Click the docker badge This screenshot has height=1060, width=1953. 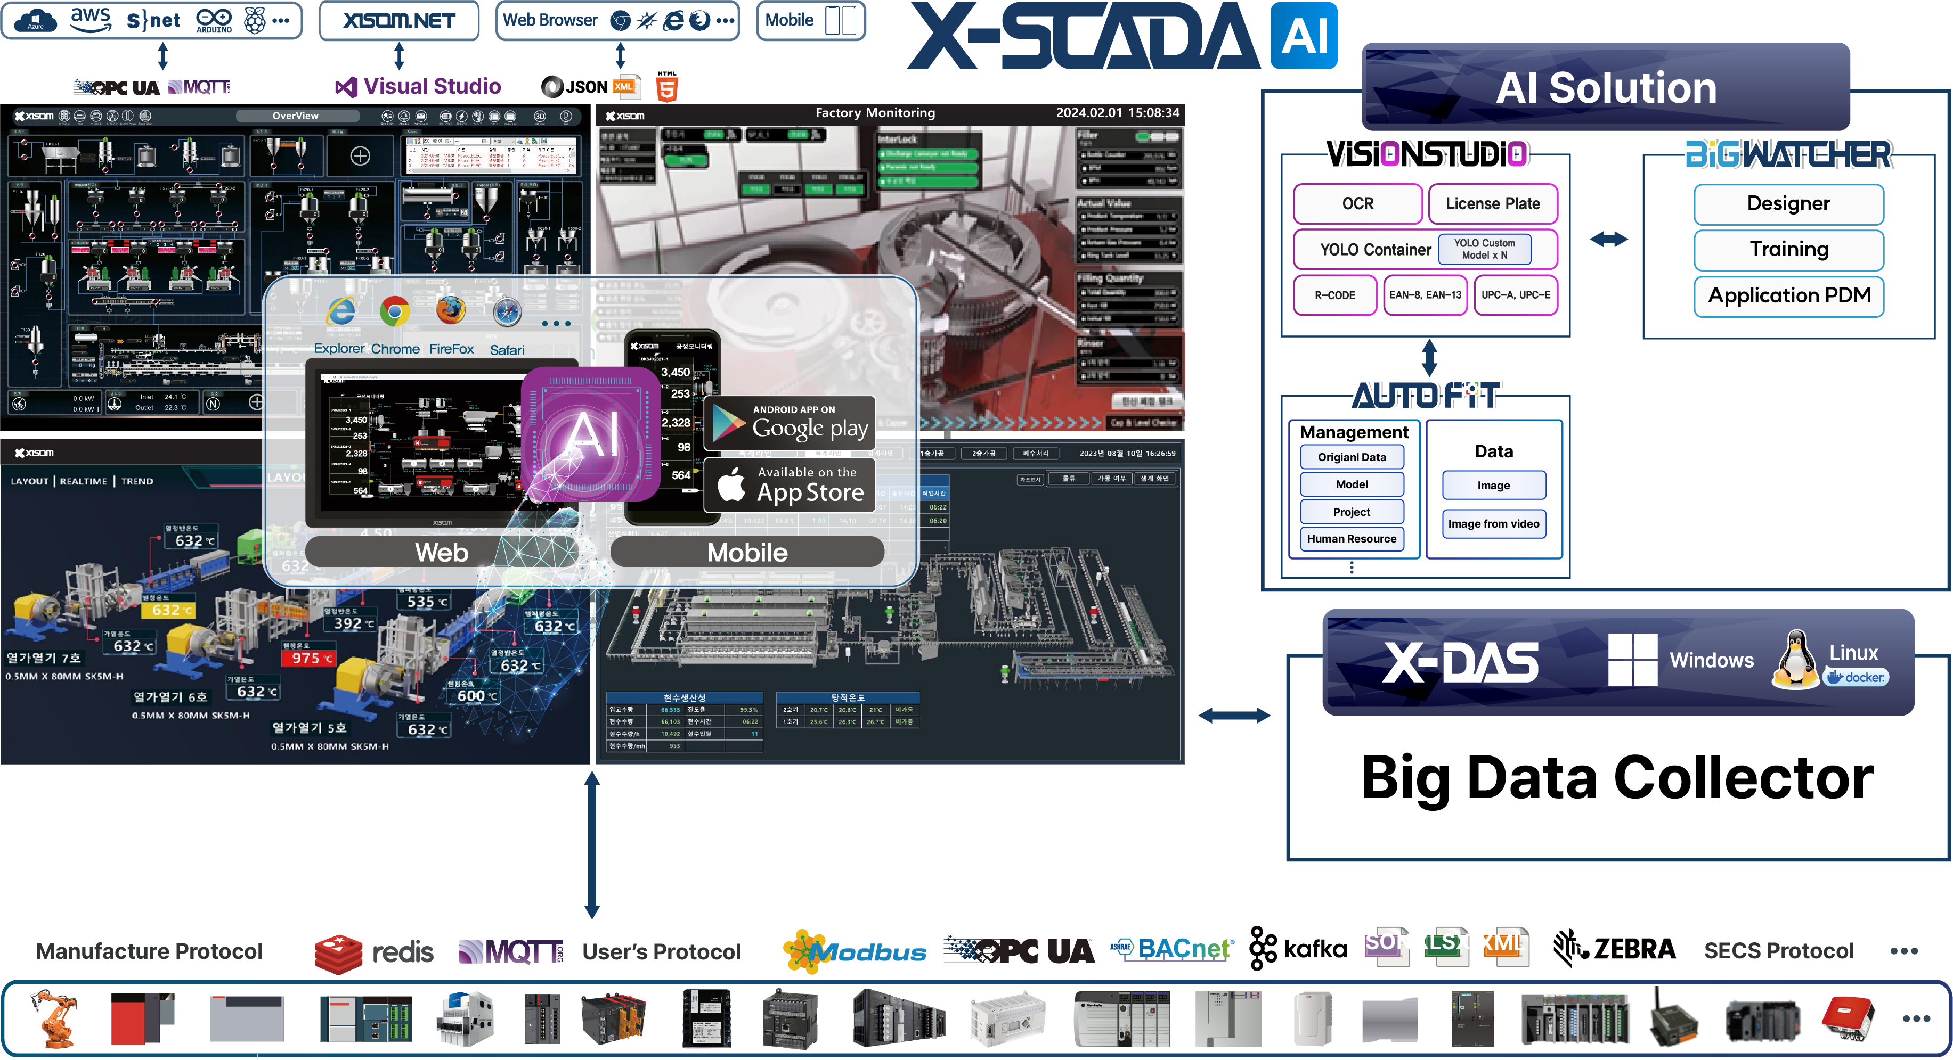coord(1857,677)
